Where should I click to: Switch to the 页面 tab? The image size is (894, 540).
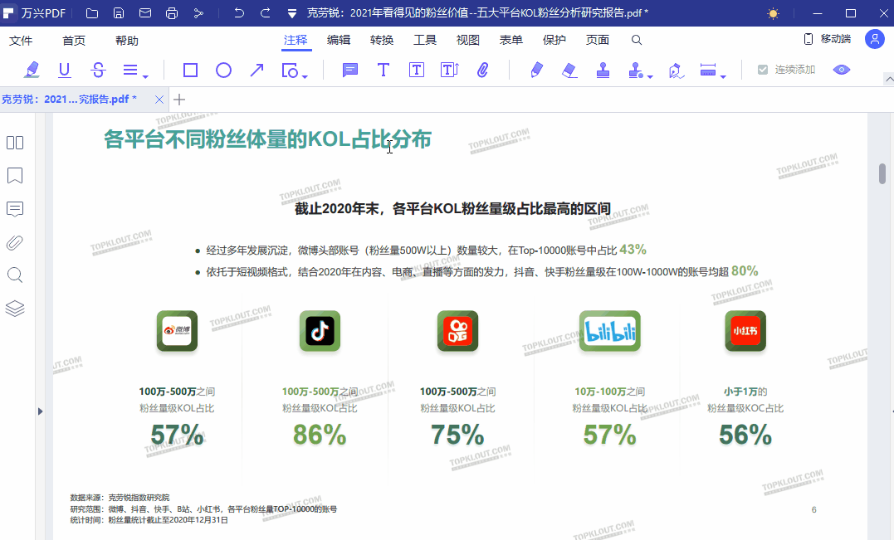(598, 40)
